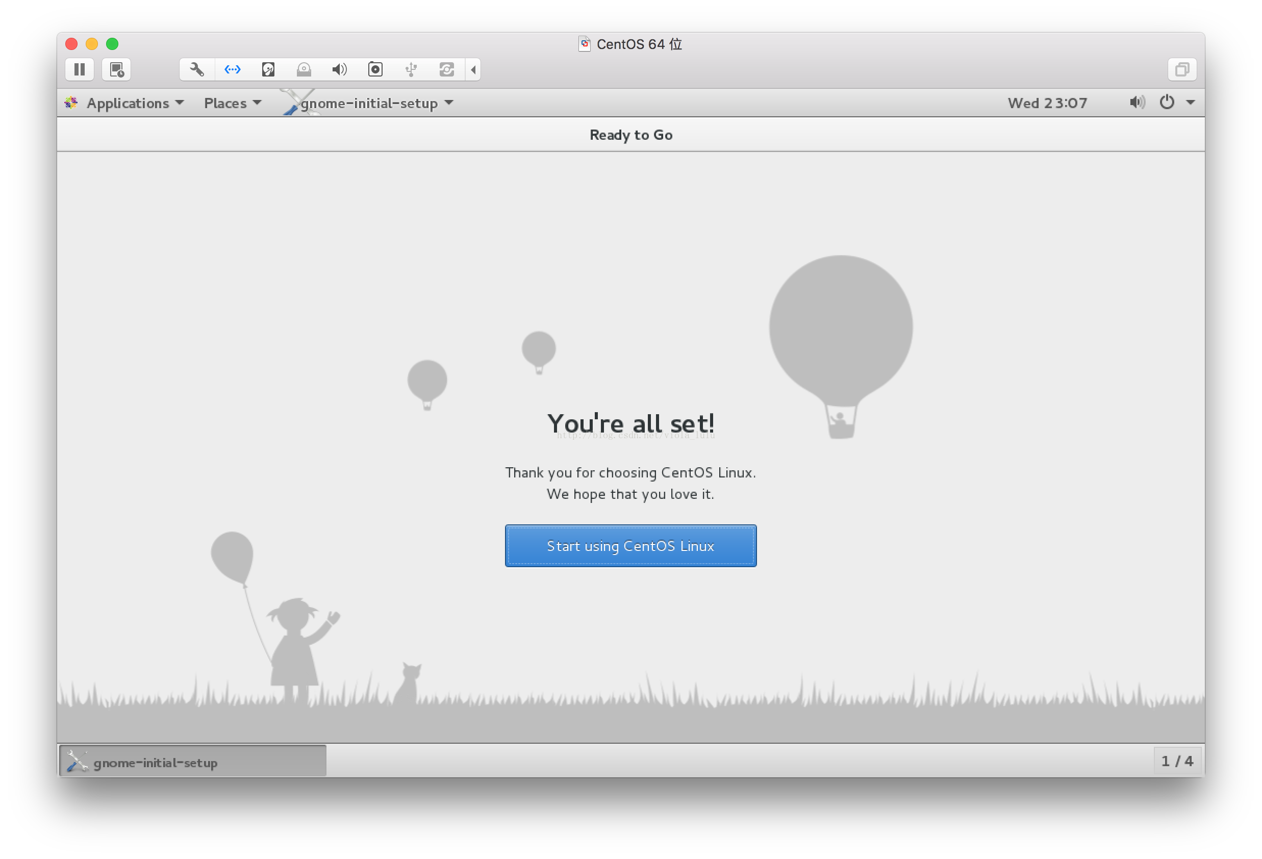The image size is (1262, 859).
Task: Click the camera device icon
Action: coord(375,69)
